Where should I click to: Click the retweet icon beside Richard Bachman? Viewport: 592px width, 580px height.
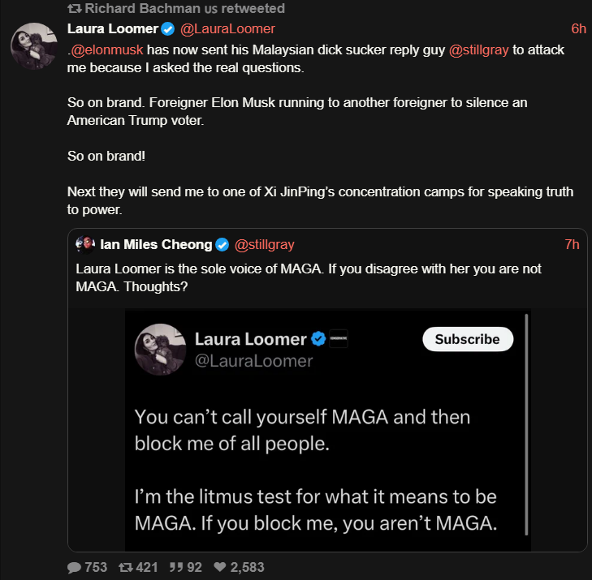(75, 9)
